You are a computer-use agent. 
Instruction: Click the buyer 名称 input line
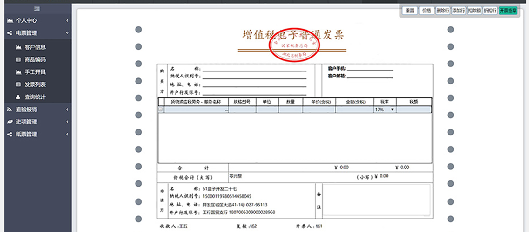tap(254, 68)
